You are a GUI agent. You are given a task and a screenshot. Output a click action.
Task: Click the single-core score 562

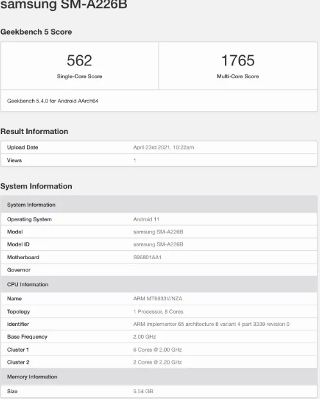tap(80, 60)
